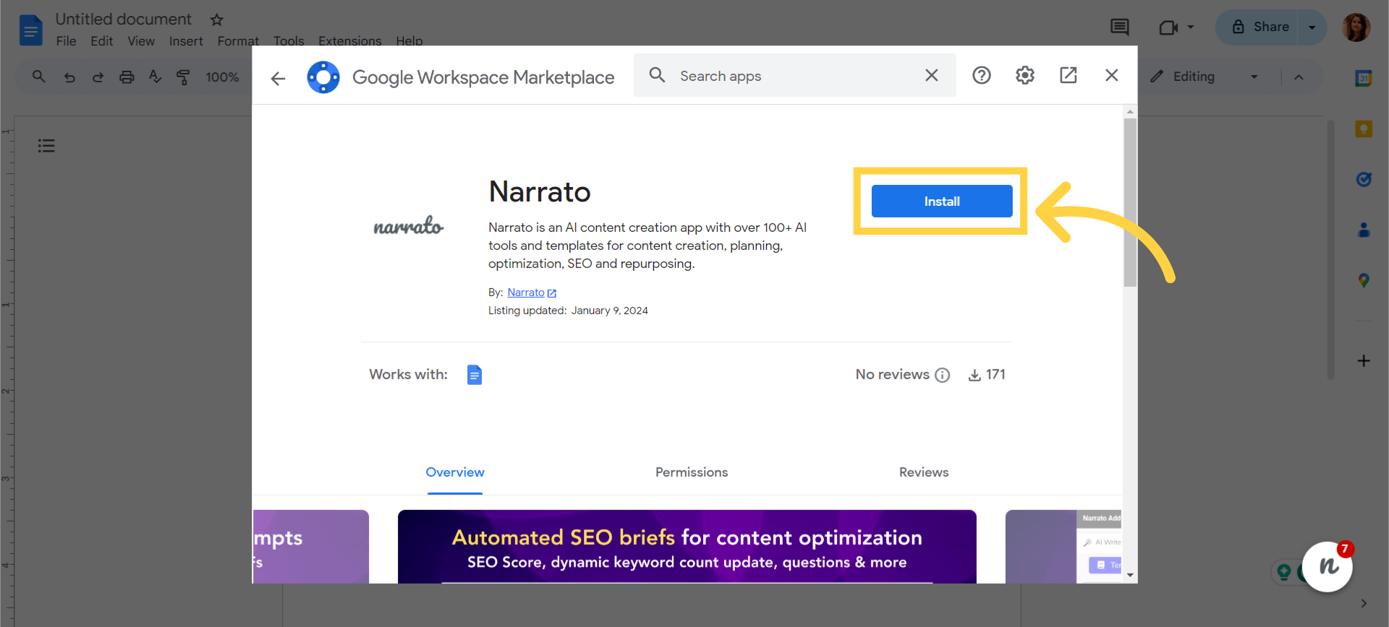Image resolution: width=1389 pixels, height=627 pixels.
Task: Click the Spelling and grammar check icon
Action: [155, 77]
